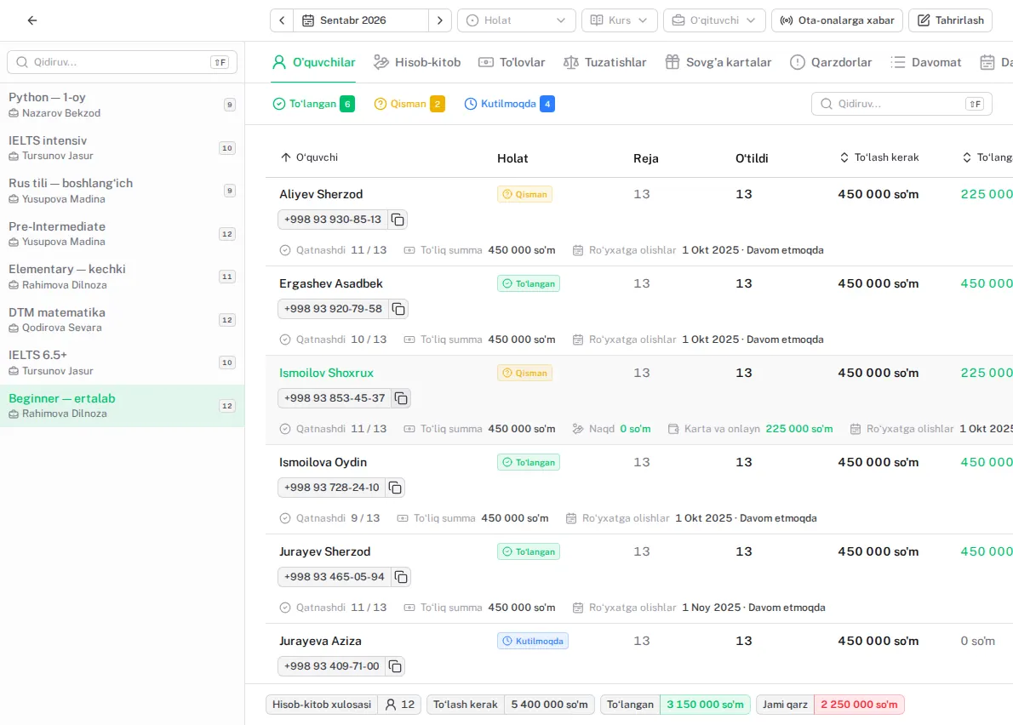Select Elementary — kechki group
Image resolution: width=1013 pixels, height=725 pixels.
point(122,277)
